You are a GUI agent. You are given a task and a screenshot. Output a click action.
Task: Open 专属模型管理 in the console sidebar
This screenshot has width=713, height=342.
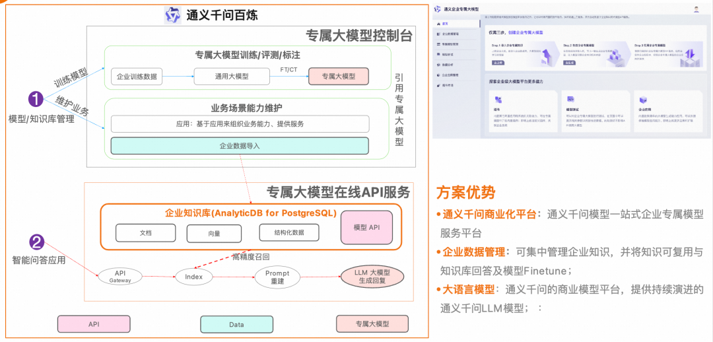click(x=450, y=44)
